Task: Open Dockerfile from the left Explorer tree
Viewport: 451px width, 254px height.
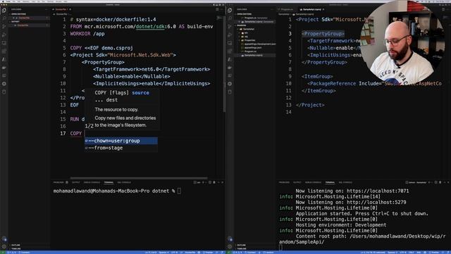Action: [x=23, y=25]
